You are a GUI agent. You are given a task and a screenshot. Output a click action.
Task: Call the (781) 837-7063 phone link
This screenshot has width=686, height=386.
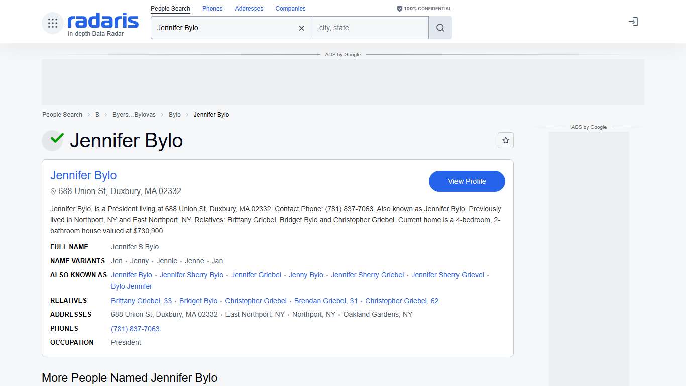[135, 329]
